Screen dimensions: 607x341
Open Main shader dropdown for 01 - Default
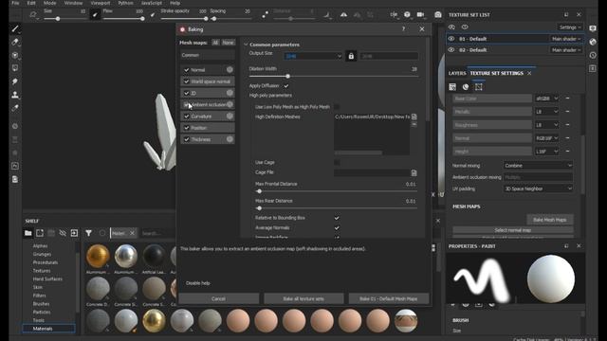(566, 39)
